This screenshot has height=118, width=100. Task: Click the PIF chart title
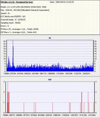tap(50, 80)
